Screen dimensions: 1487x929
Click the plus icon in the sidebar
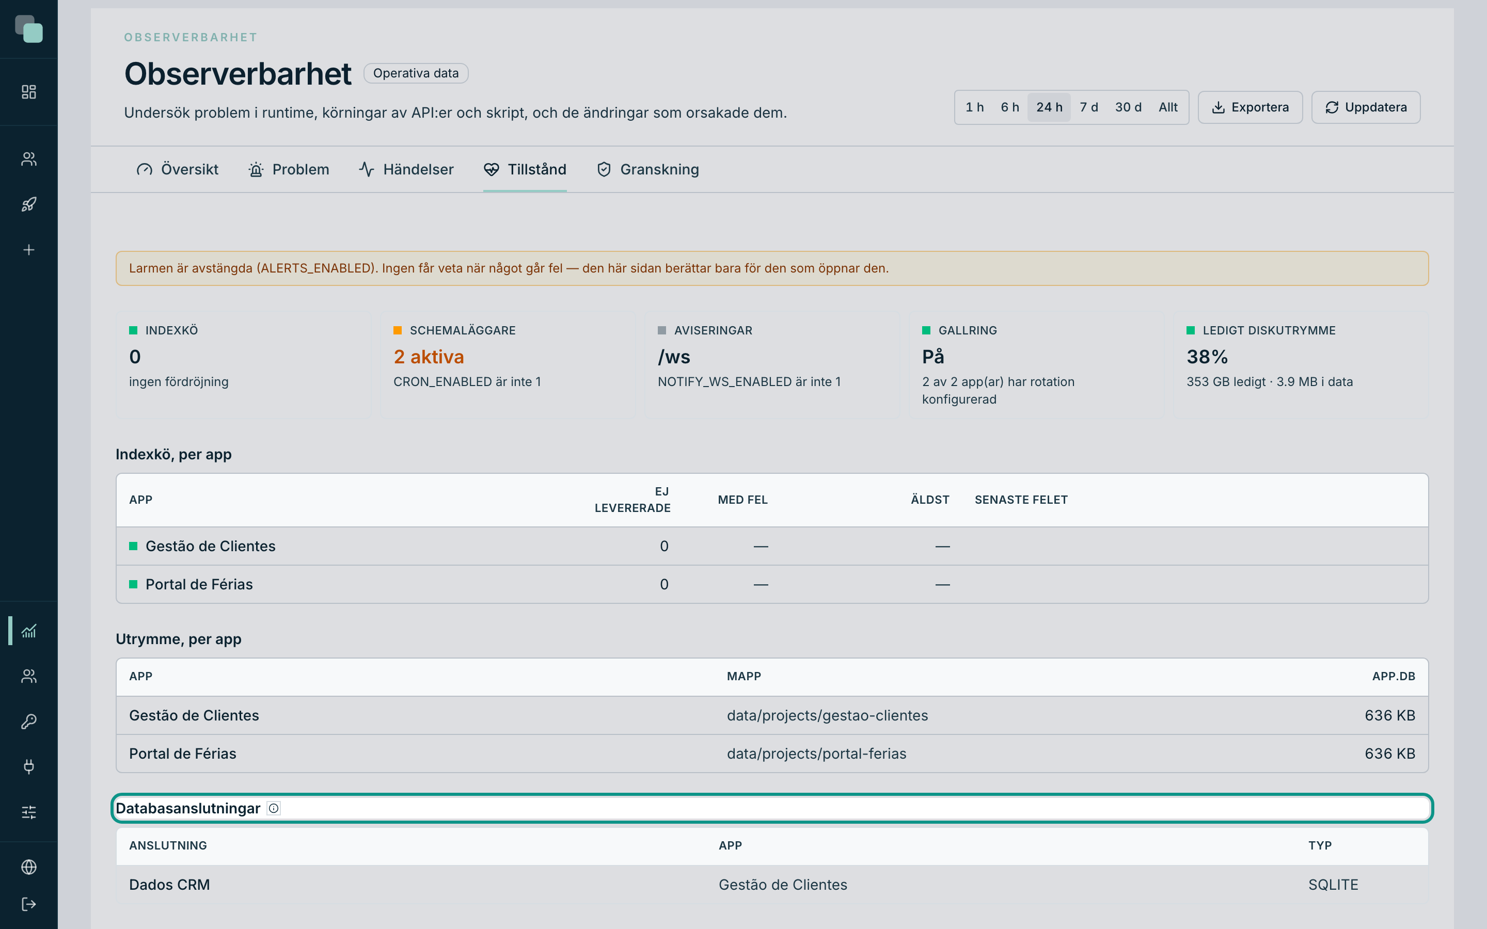point(29,250)
